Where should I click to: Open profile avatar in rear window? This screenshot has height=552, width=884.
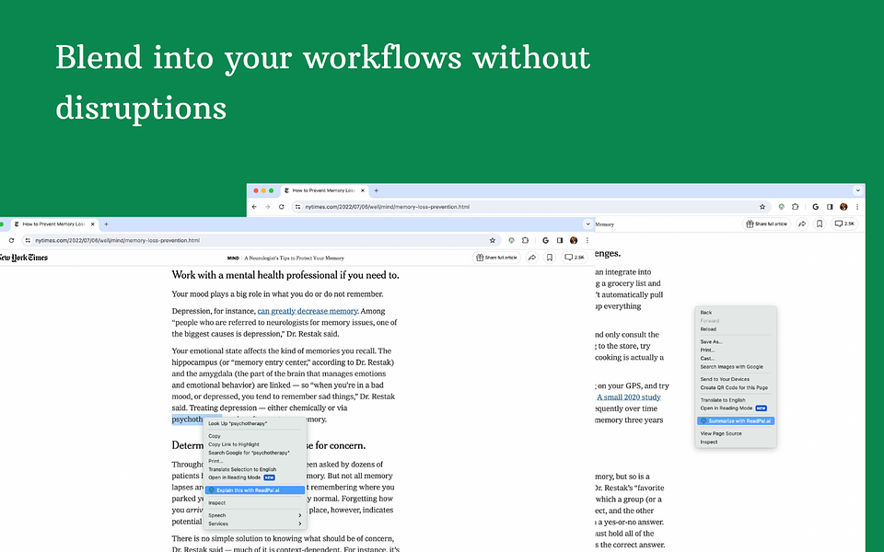click(843, 207)
